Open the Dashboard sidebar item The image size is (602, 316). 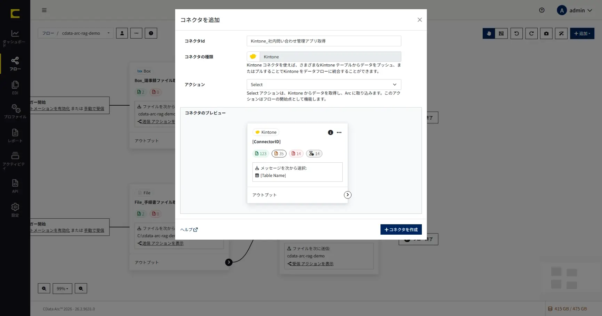point(15,38)
